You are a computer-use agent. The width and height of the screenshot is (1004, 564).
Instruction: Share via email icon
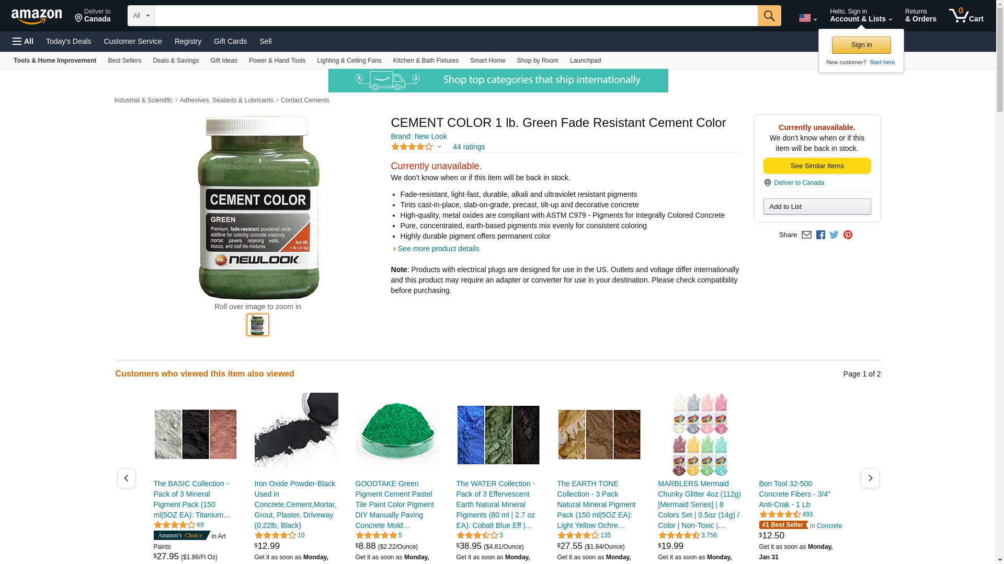(x=806, y=235)
